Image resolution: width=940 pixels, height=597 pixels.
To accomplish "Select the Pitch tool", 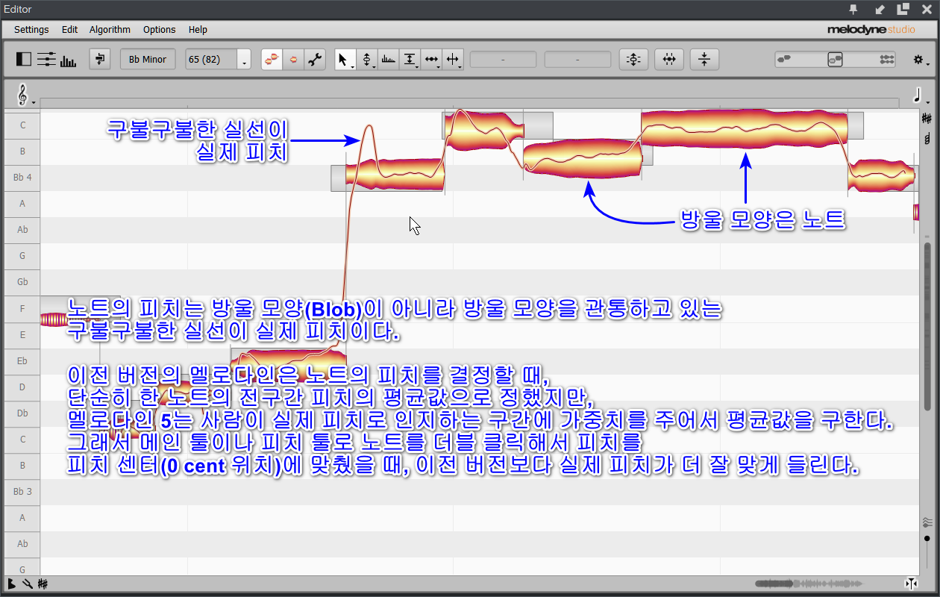I will pos(366,59).
